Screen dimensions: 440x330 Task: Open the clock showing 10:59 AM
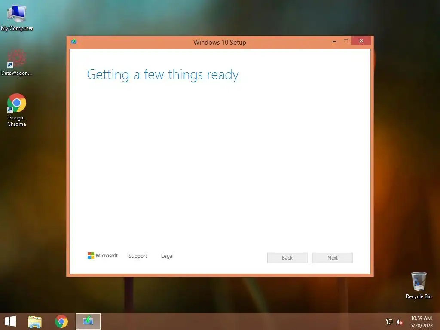point(421,322)
